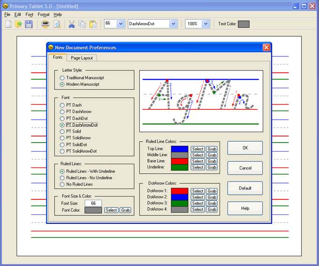319x266 pixels.
Task: Click the Open folder toolbar icon
Action: [19, 24]
